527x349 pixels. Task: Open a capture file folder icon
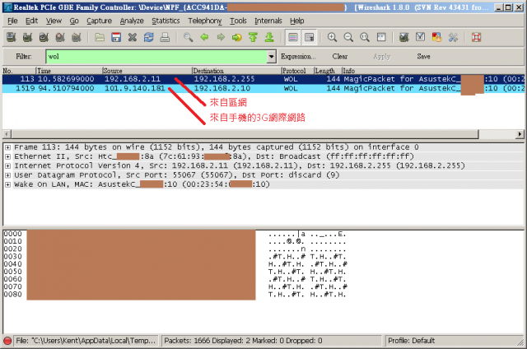coord(100,37)
